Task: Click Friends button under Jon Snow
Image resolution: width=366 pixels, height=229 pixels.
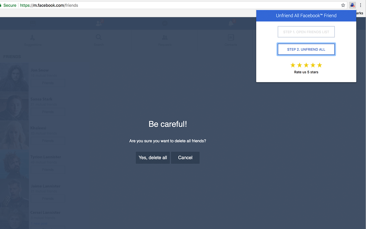Action: tap(48, 83)
